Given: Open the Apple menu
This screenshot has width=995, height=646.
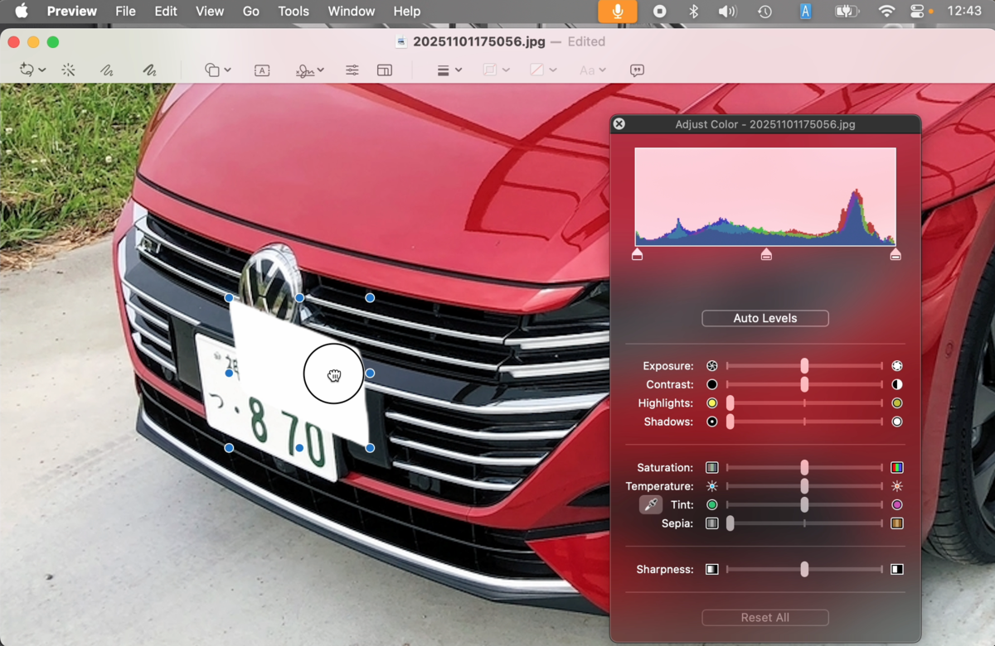Looking at the screenshot, I should click(21, 12).
